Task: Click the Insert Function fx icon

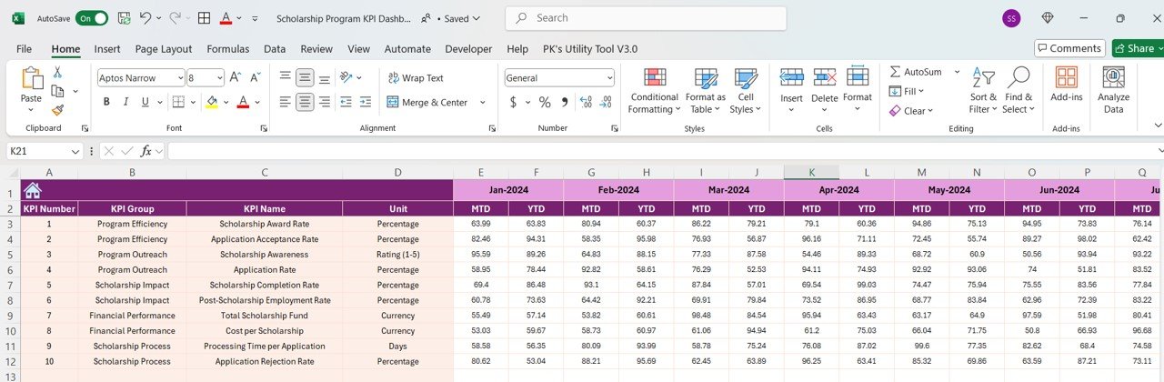Action: pos(145,151)
